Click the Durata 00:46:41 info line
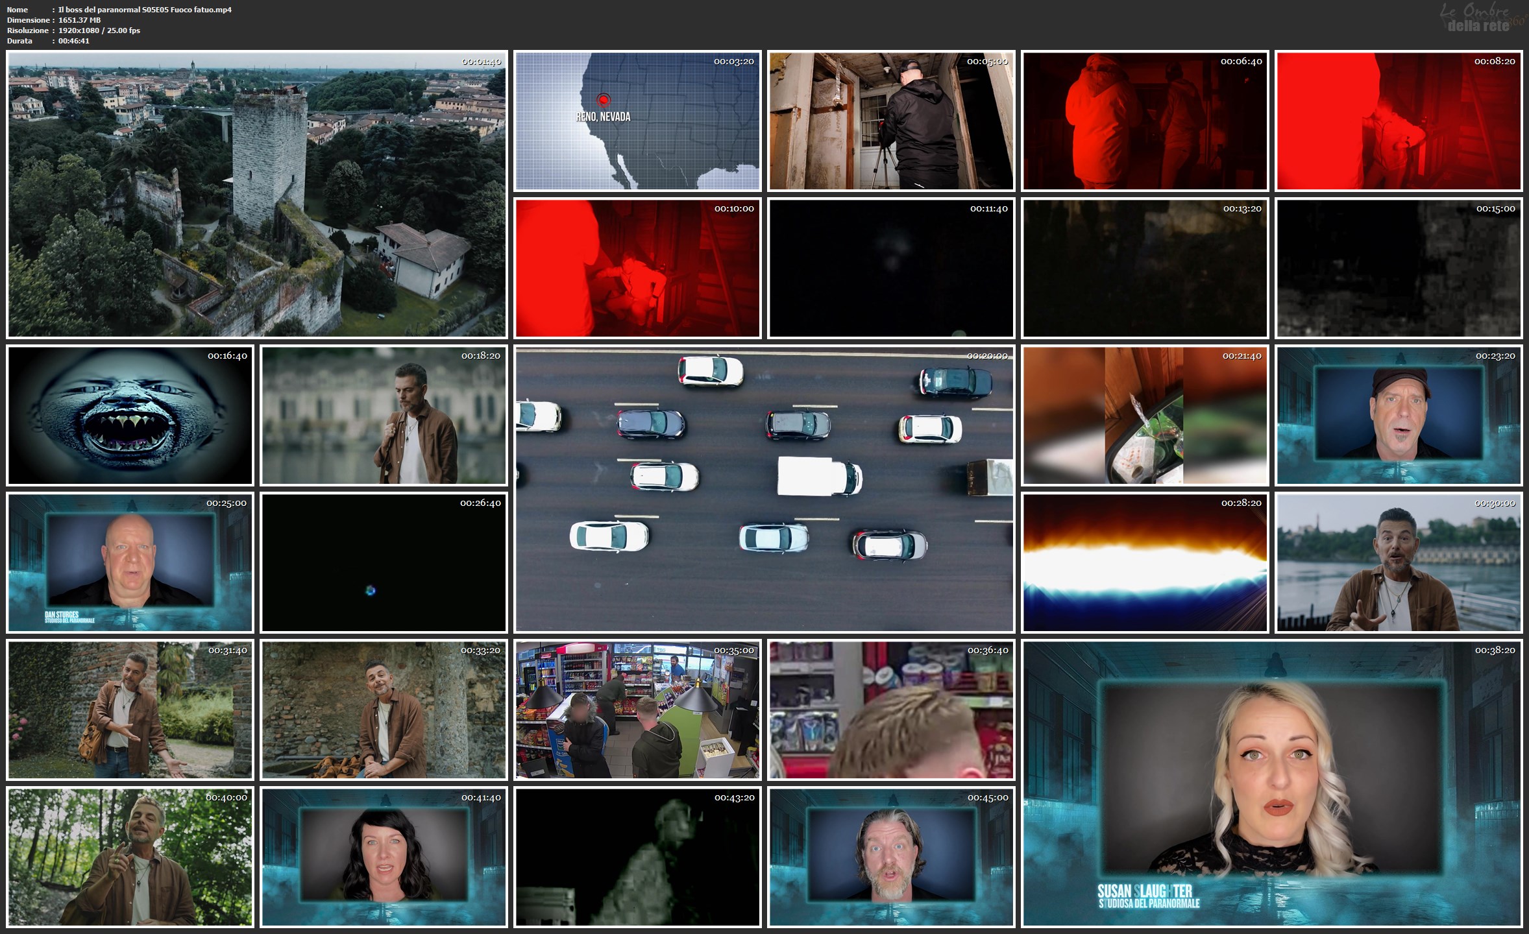Screen dimensions: 1529x934 click(x=49, y=41)
